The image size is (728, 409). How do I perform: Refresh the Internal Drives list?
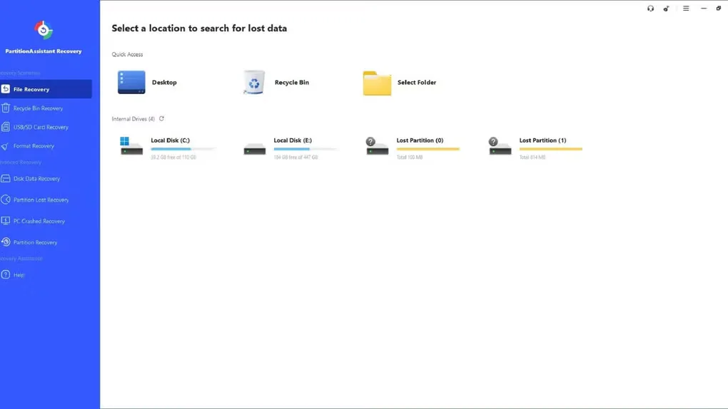(x=161, y=119)
